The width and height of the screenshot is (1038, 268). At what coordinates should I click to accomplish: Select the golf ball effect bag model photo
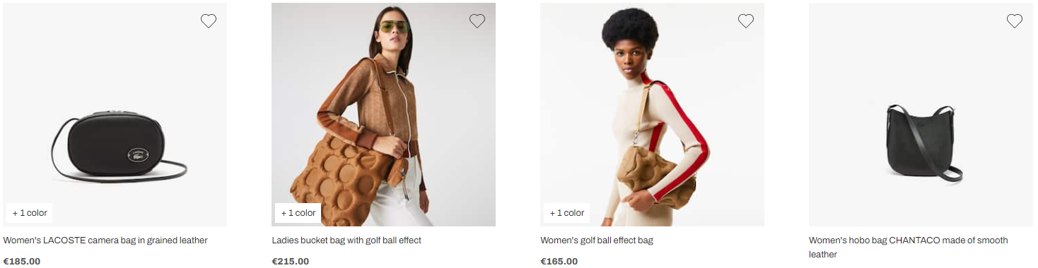point(653,114)
